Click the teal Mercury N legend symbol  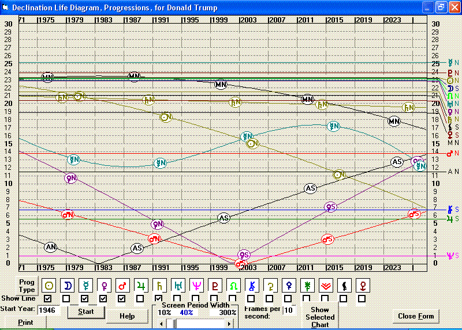(450, 62)
